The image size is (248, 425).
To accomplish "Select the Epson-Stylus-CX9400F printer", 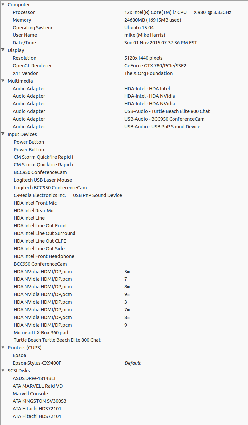I will click(37, 363).
